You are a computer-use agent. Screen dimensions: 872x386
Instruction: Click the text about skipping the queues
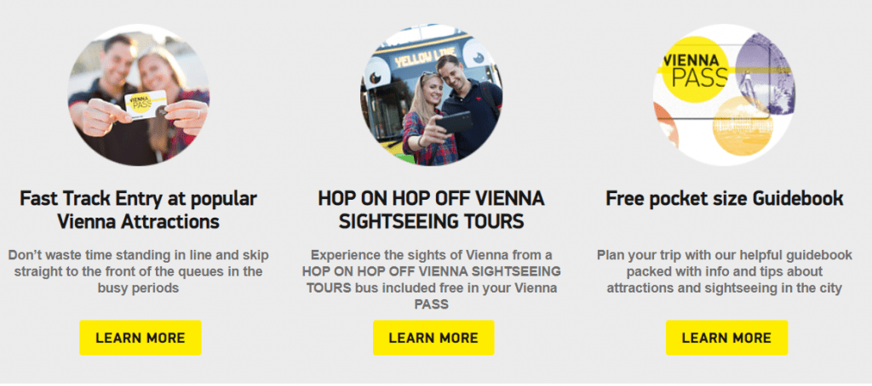[139, 272]
